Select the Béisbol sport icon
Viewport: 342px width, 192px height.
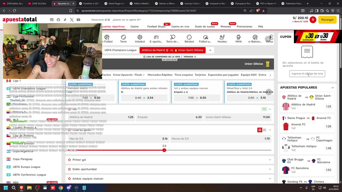click(189, 39)
